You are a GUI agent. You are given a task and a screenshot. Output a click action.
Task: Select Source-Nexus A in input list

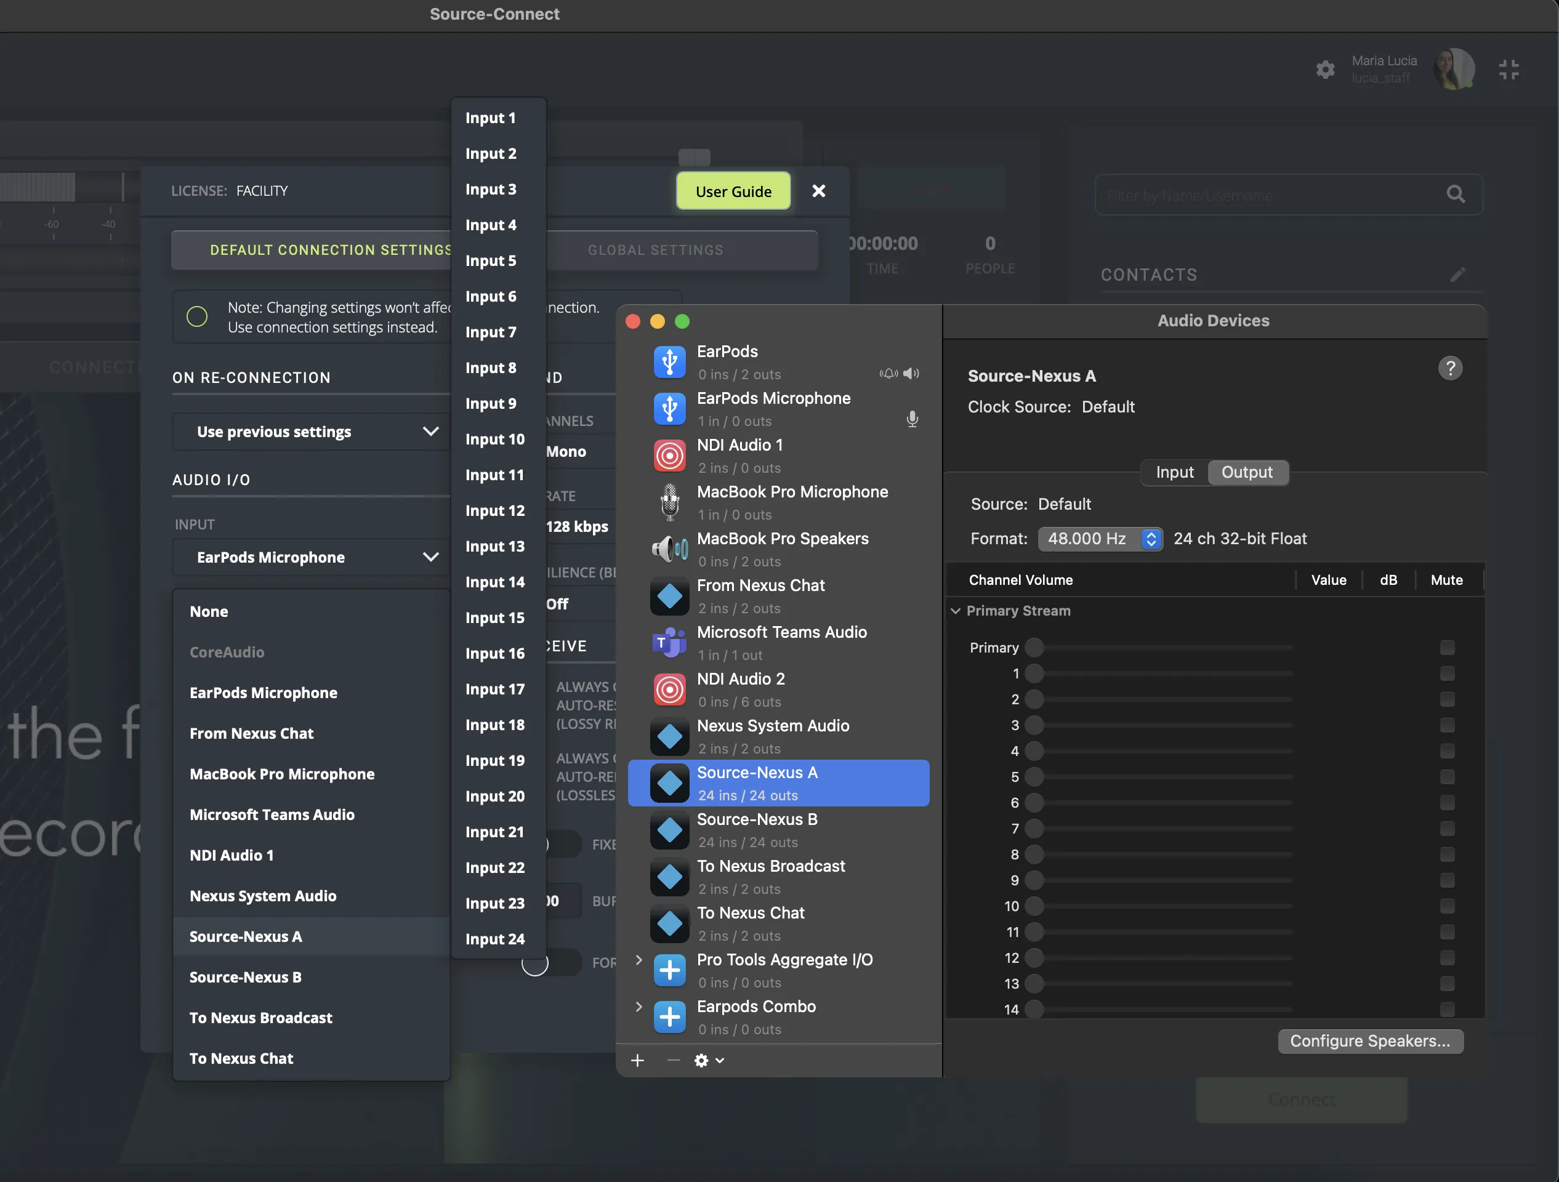(x=312, y=936)
